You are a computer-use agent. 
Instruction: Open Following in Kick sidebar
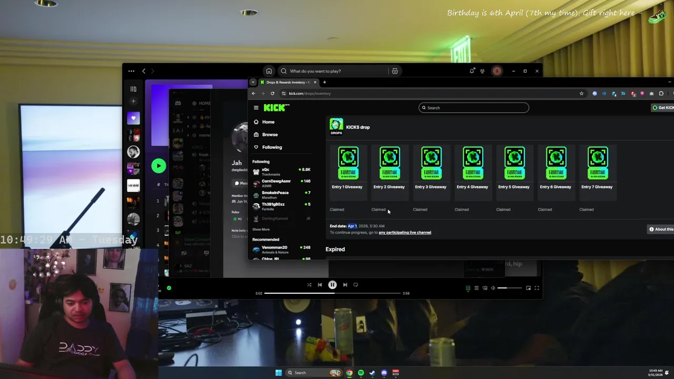pyautogui.click(x=272, y=147)
